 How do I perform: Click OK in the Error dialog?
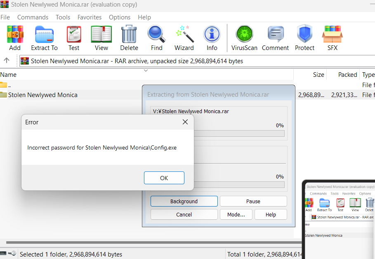pyautogui.click(x=164, y=178)
